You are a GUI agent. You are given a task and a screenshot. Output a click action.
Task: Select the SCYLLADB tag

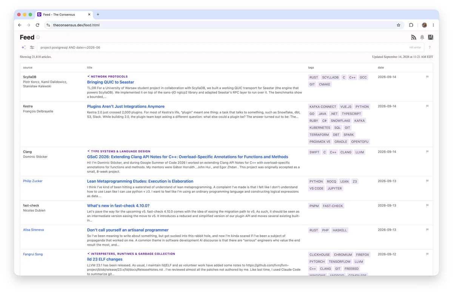tap(330, 77)
